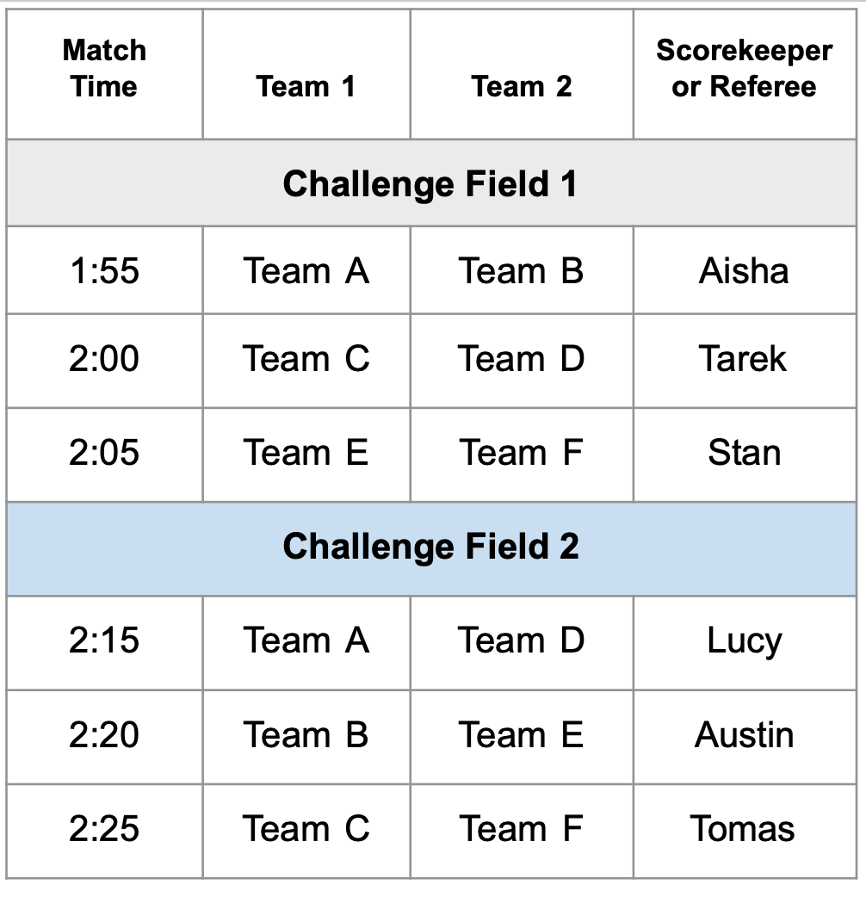Click the 2:25 match time cell
Viewport: 866px width, 897px height.
[x=104, y=829]
